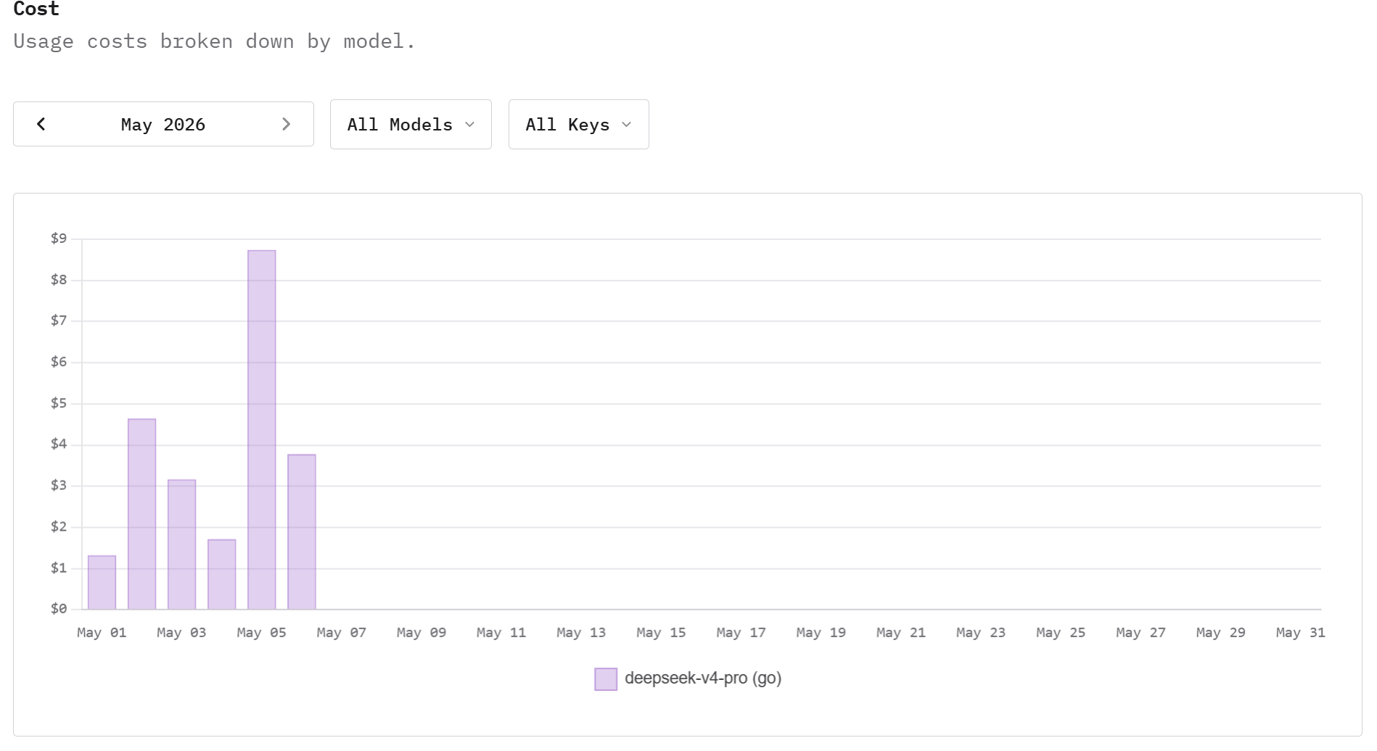Select the May 03 cost bar
Viewport: 1377px width, 751px height.
pos(182,544)
